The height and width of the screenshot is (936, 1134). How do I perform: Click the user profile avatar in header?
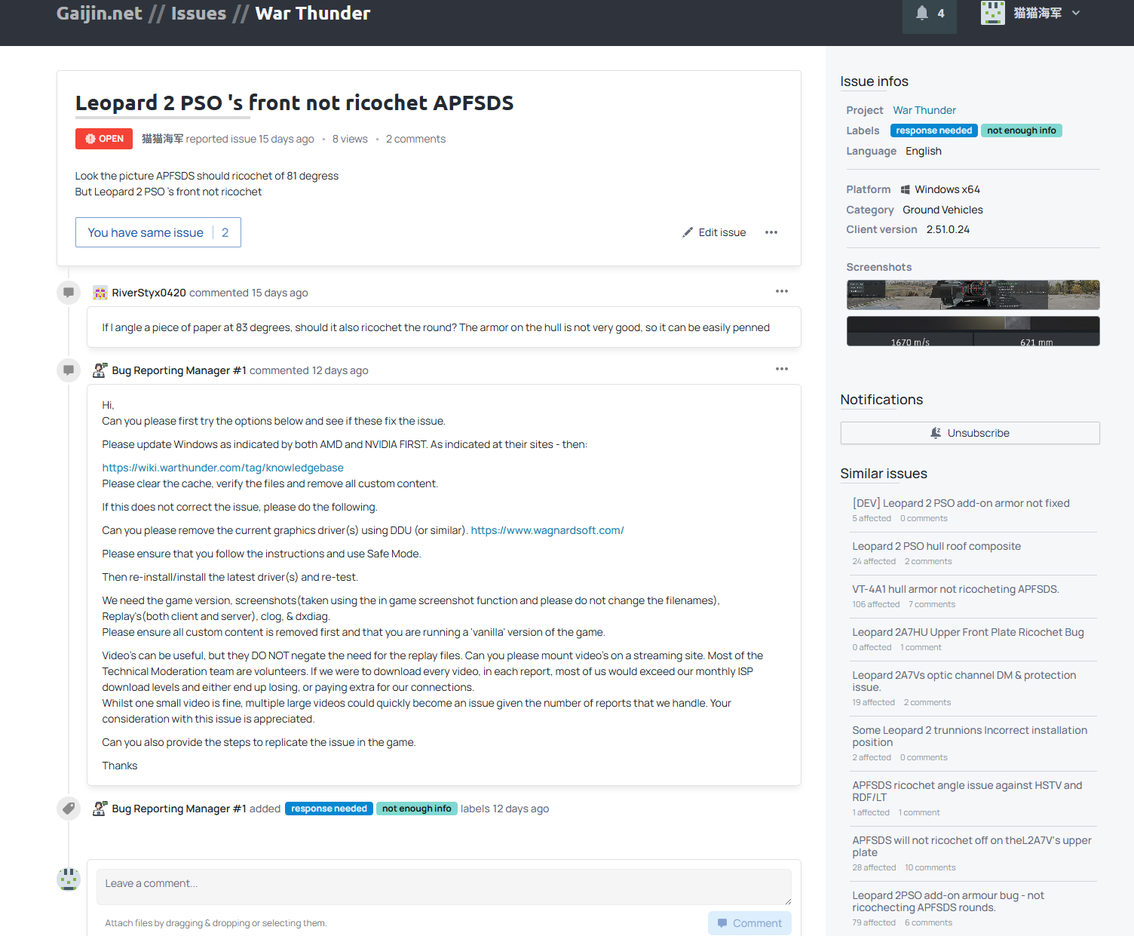tap(992, 13)
